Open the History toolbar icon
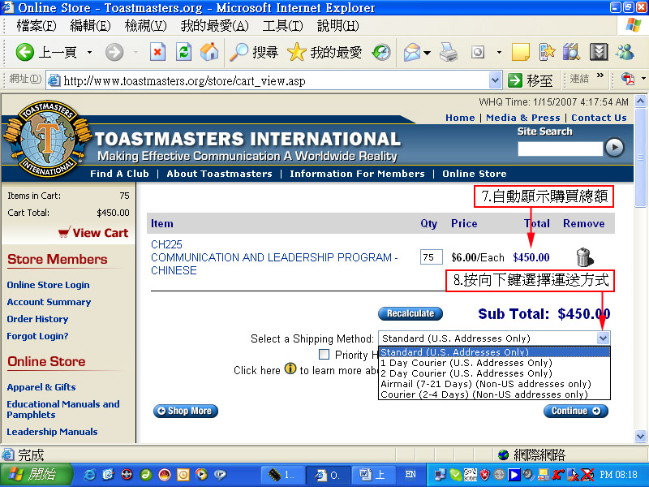Image resolution: width=649 pixels, height=487 pixels. (x=381, y=53)
